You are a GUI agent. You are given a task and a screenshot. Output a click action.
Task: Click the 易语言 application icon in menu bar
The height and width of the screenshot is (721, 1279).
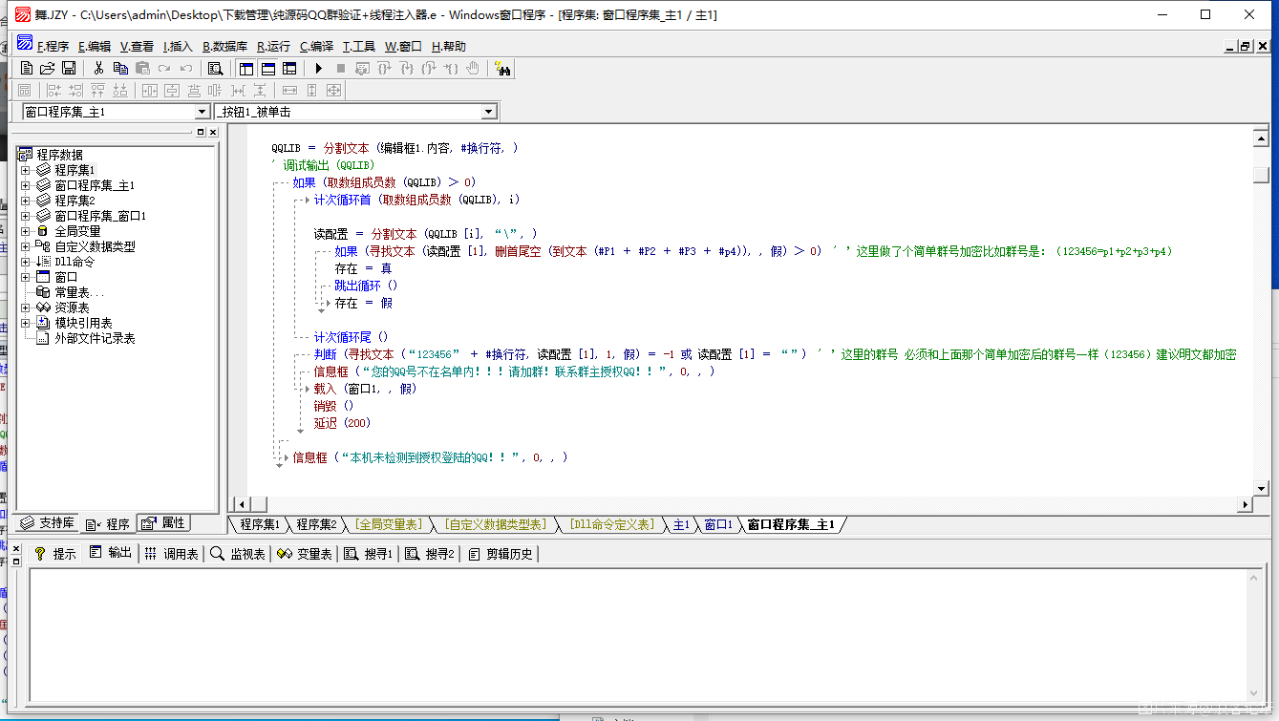(x=25, y=44)
